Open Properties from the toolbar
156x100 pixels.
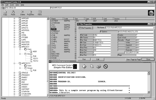pos(31,12)
